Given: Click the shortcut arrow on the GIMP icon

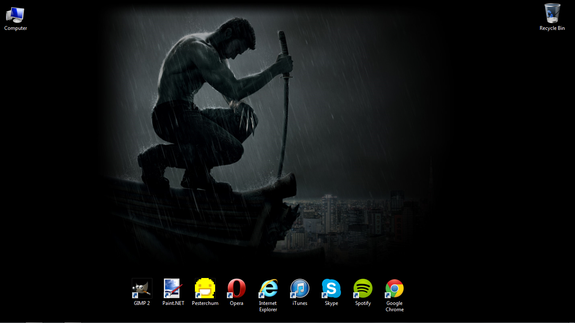Looking at the screenshot, I should [x=134, y=296].
